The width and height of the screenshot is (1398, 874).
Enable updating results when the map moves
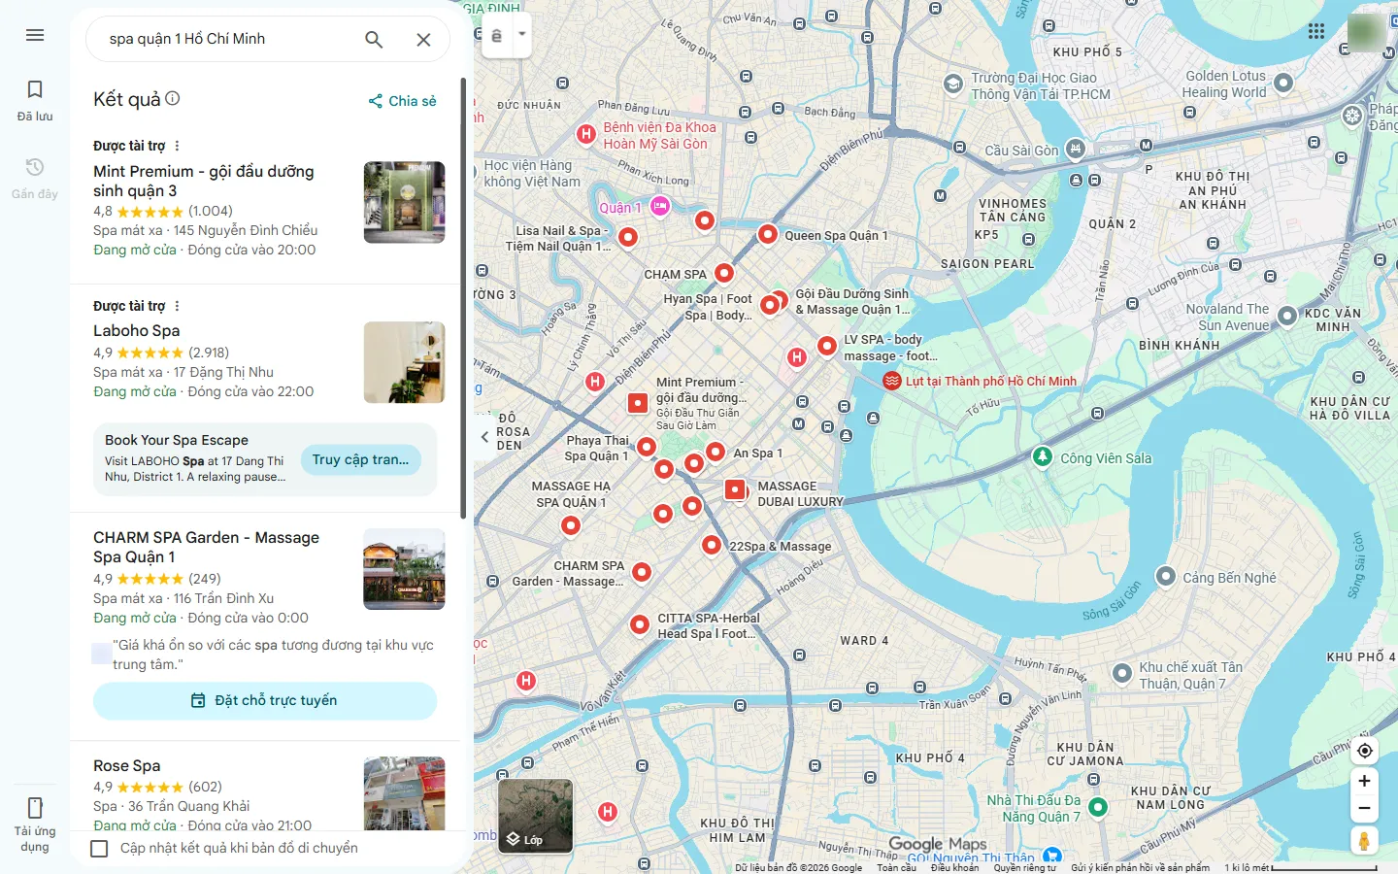[99, 849]
